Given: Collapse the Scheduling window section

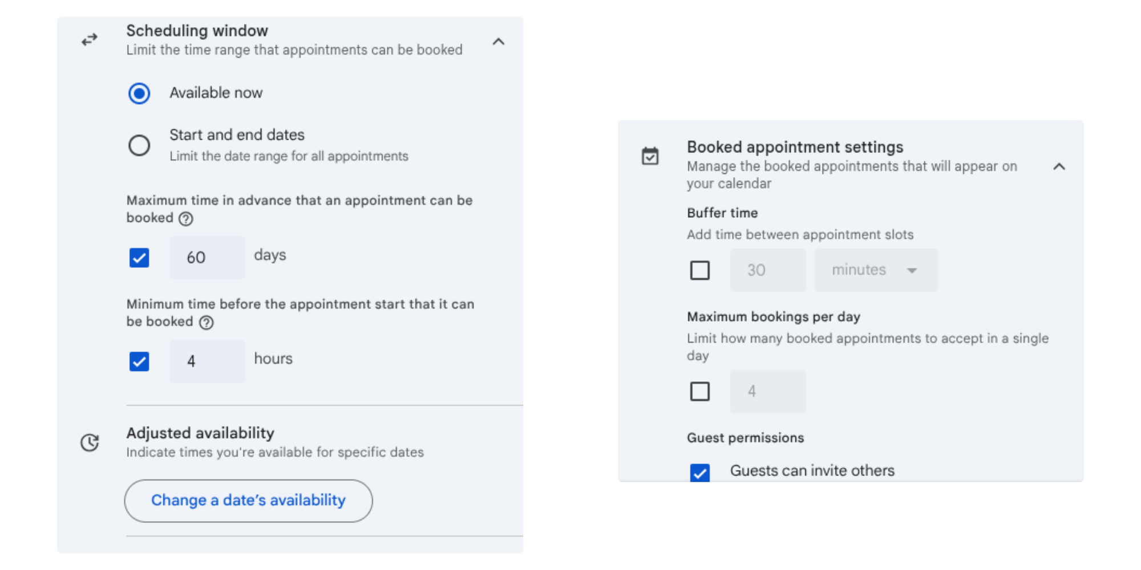Looking at the screenshot, I should pos(499,41).
